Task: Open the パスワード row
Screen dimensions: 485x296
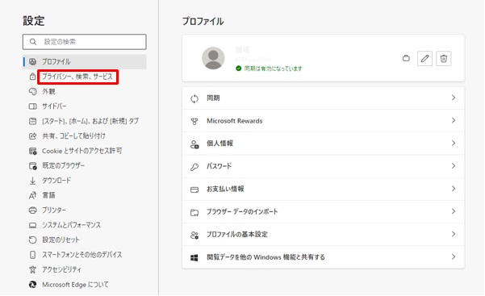Action: click(x=324, y=166)
